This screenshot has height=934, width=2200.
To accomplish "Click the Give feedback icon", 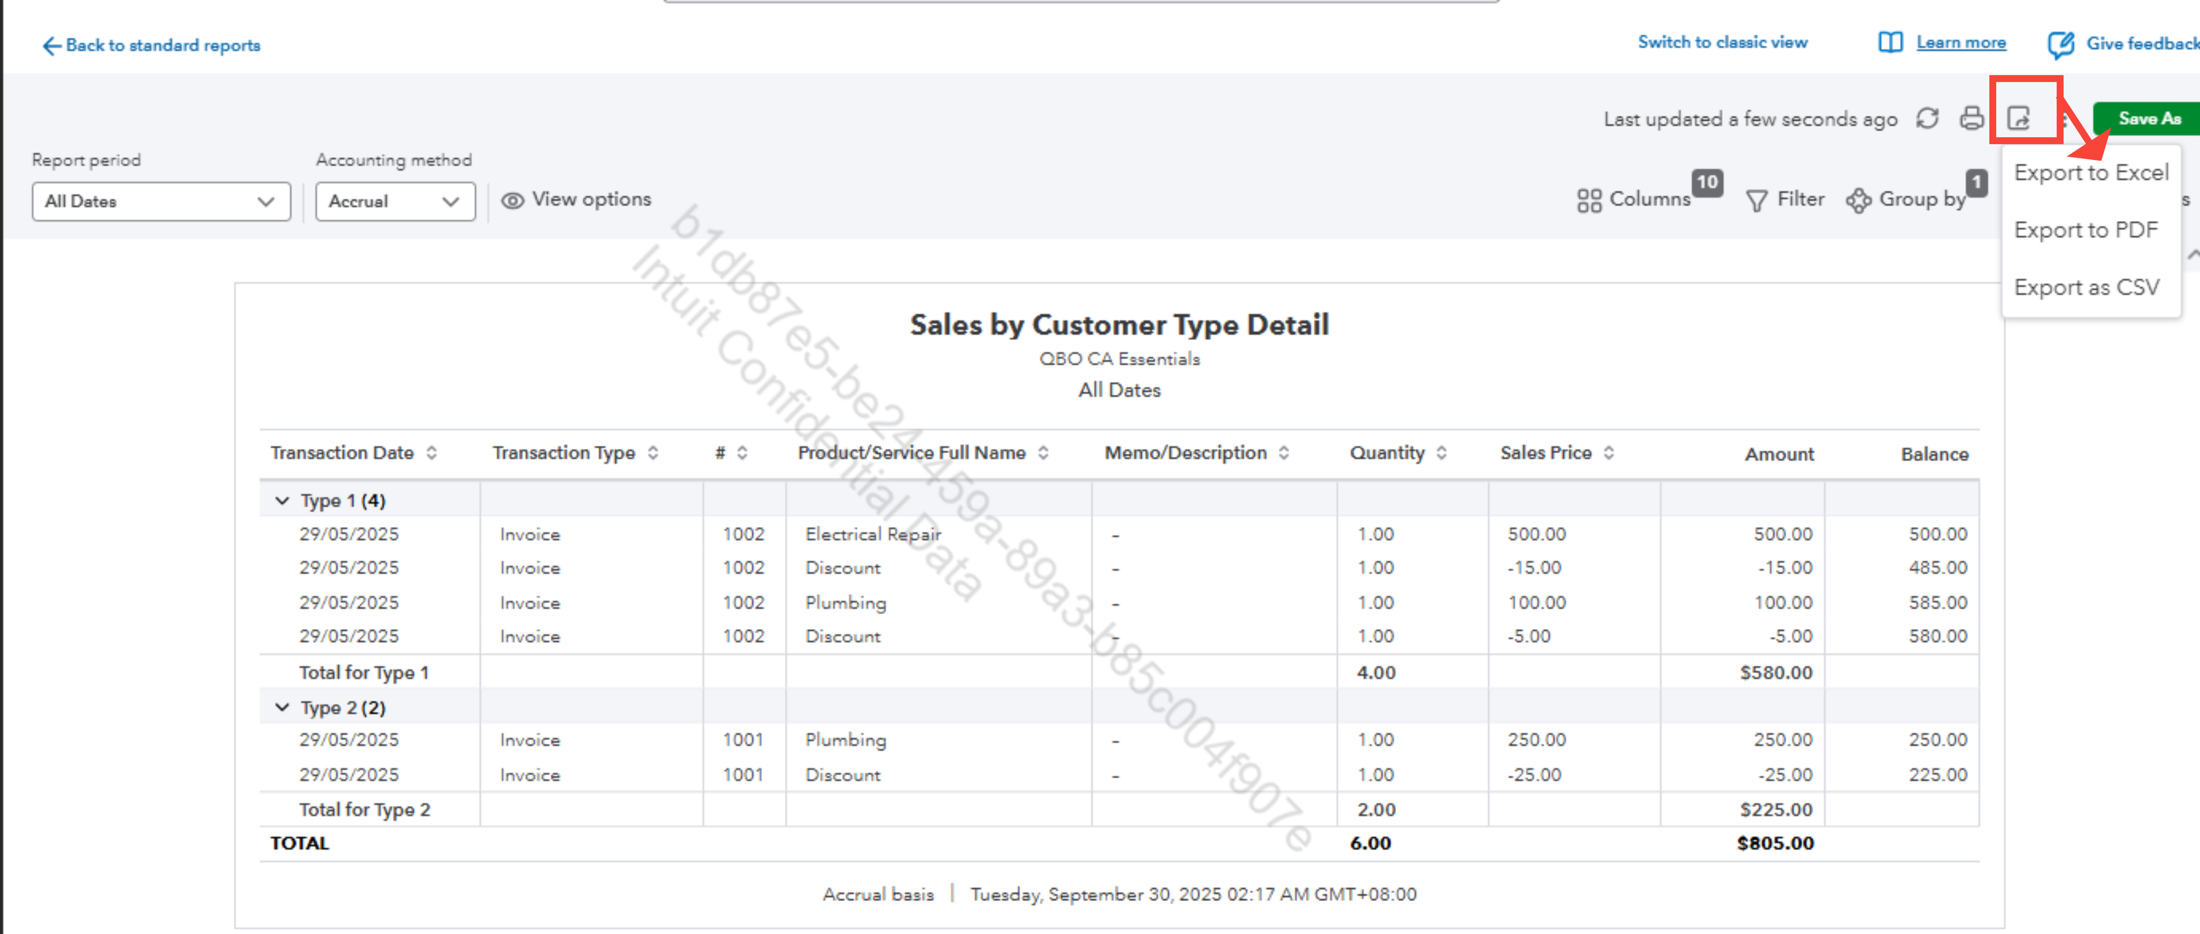I will click(x=2060, y=44).
